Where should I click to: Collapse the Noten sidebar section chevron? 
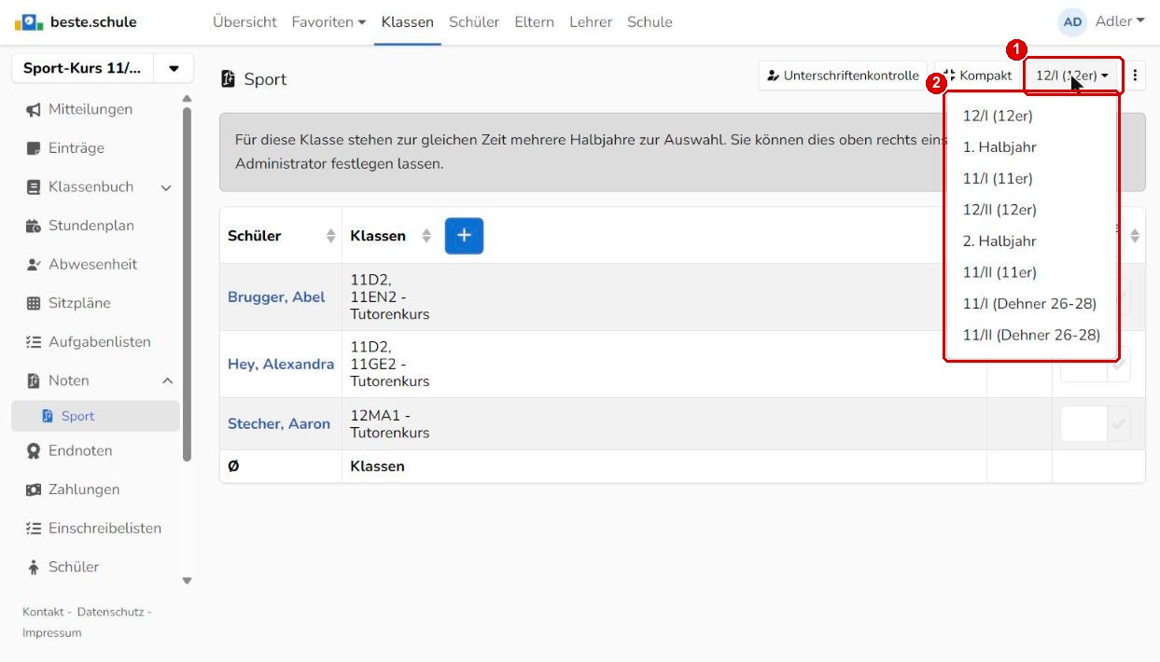point(167,380)
